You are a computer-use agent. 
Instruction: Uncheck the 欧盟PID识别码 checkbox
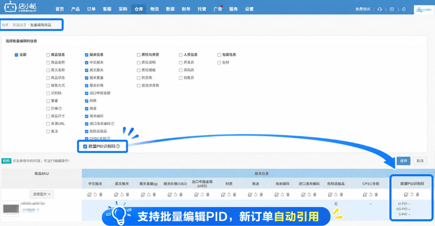pos(85,146)
